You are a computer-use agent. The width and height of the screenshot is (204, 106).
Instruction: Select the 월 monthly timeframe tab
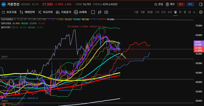tap(185, 12)
